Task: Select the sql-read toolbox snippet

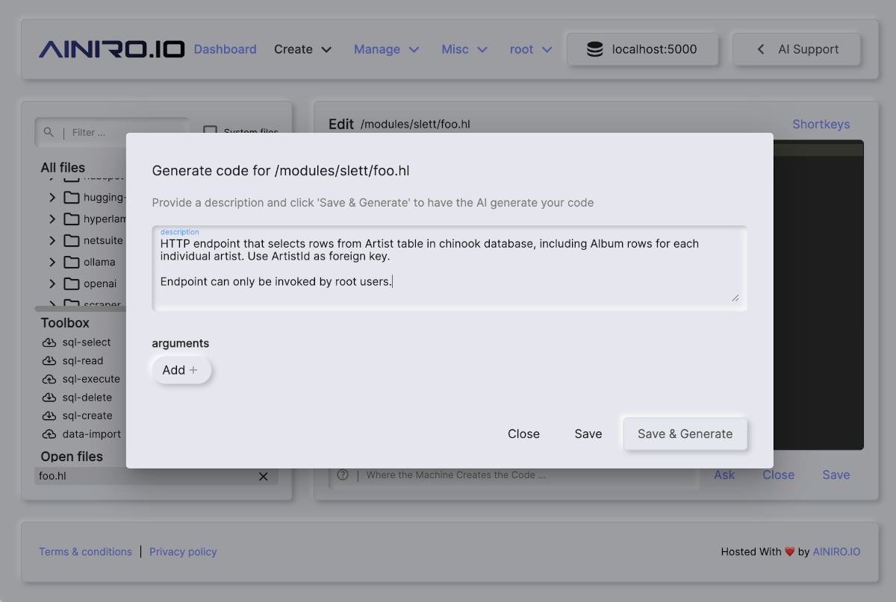Action: (x=83, y=361)
